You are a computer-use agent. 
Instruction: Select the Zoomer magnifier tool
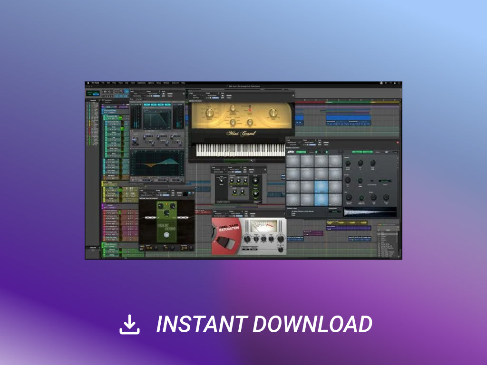point(122,92)
